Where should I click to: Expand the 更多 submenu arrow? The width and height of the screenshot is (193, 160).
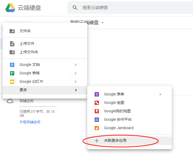tap(76, 90)
